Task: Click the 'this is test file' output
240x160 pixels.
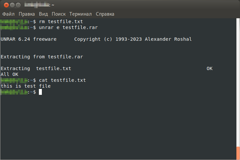Action: coord(26,86)
